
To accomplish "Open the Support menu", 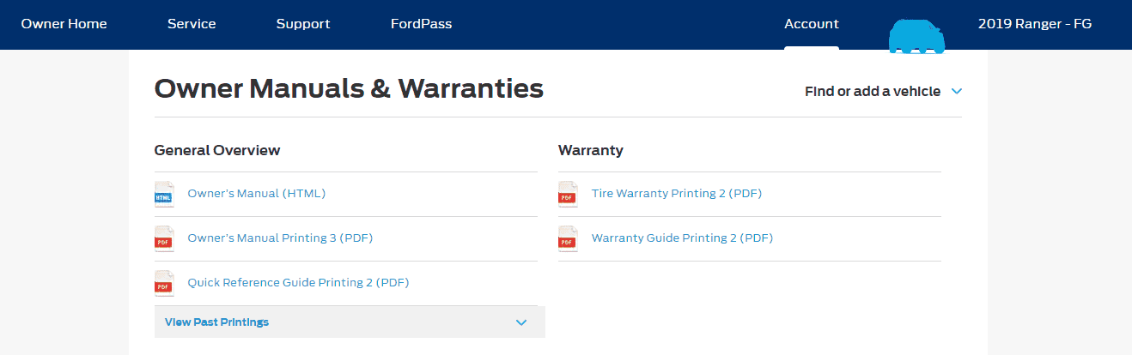I will [x=303, y=24].
